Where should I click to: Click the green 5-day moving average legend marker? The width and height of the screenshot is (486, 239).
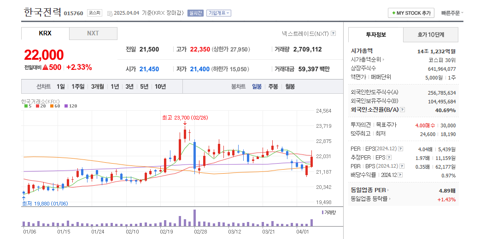coord(26,106)
